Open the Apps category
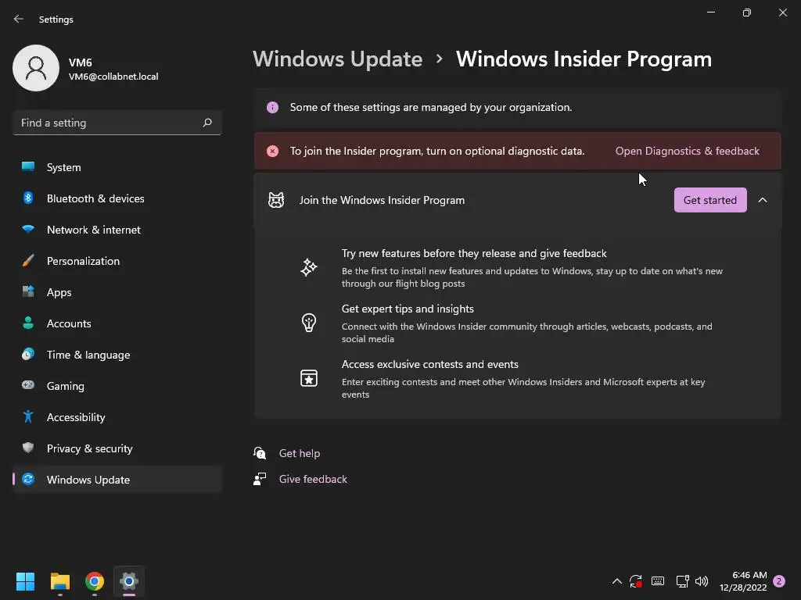The image size is (801, 600). click(117, 292)
